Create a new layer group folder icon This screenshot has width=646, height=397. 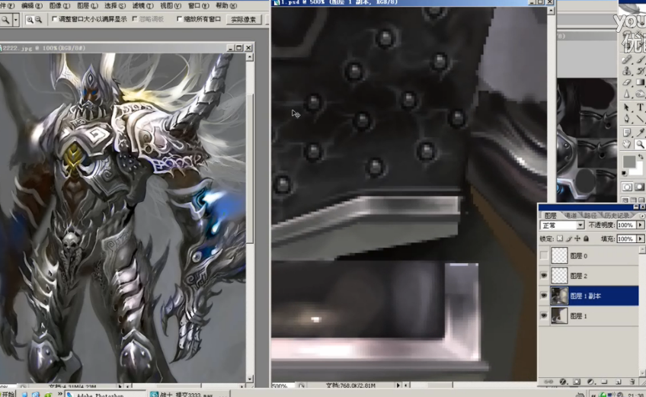pyautogui.click(x=604, y=382)
